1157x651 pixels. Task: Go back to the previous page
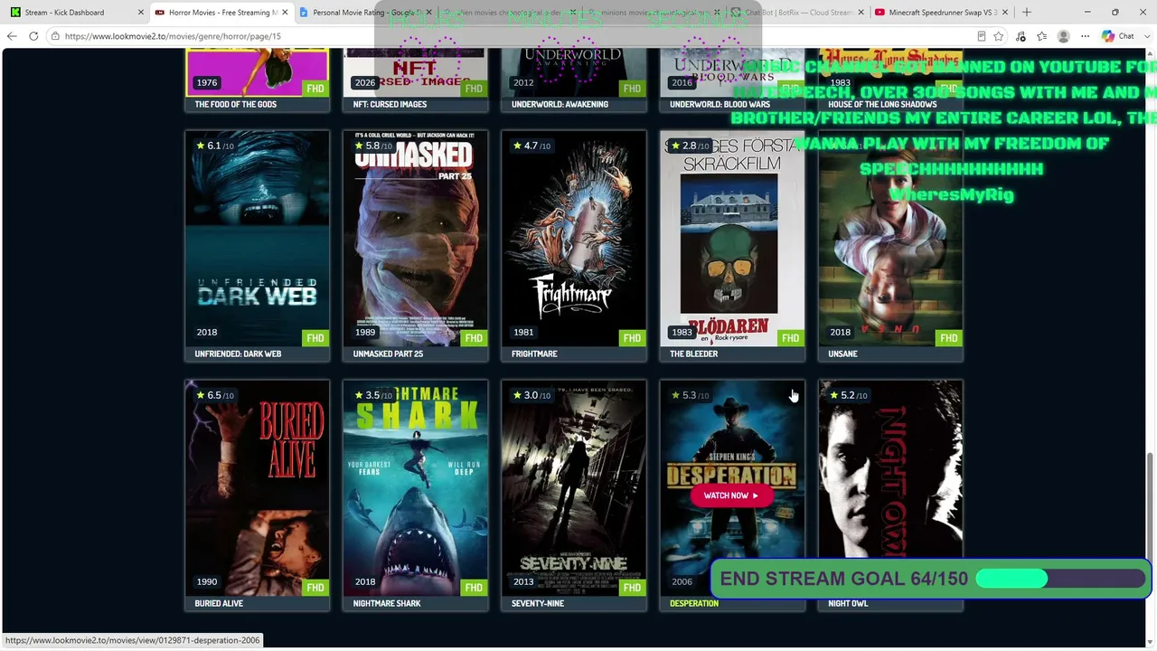point(12,36)
